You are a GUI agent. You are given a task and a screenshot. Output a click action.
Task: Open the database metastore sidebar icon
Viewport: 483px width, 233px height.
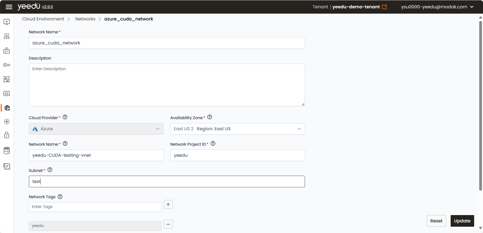click(x=7, y=151)
